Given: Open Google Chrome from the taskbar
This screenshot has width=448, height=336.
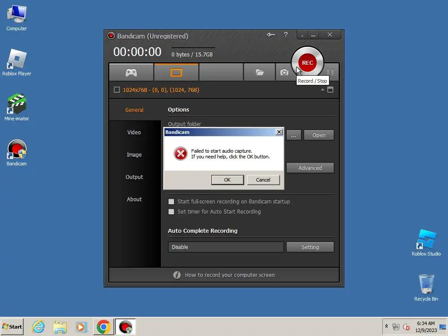Looking at the screenshot, I should [103, 326].
